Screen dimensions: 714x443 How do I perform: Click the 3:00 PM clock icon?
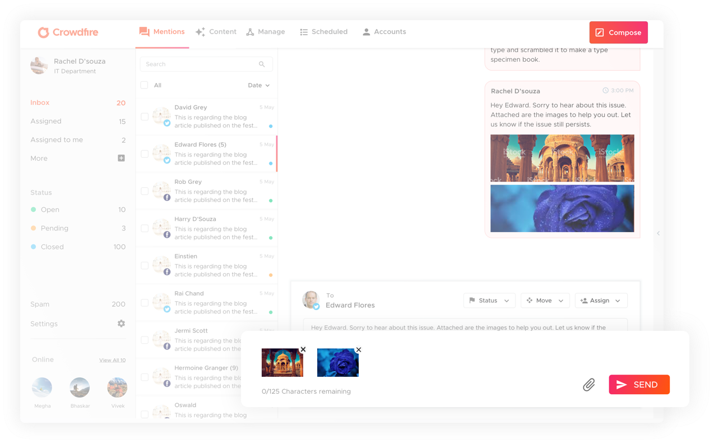[605, 90]
